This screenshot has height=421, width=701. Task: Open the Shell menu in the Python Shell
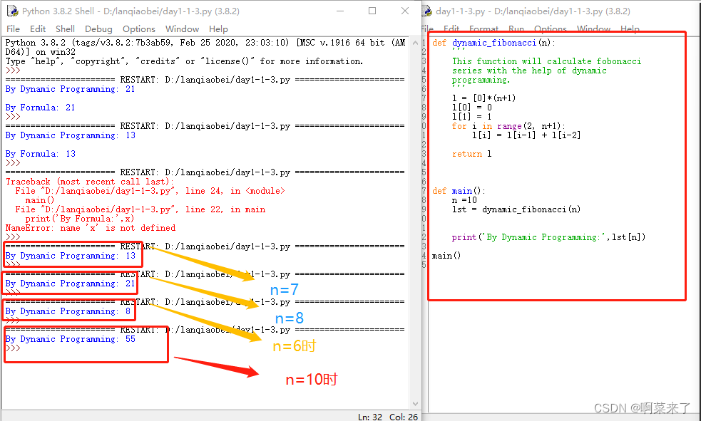[65, 28]
